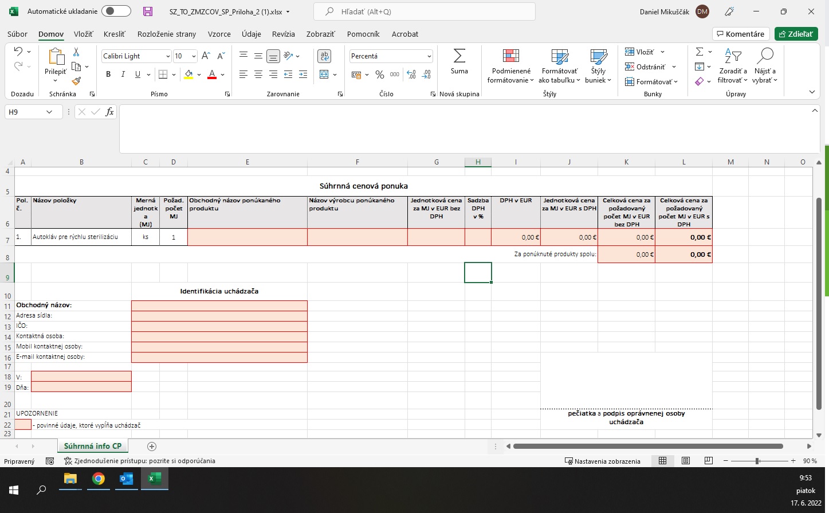The width and height of the screenshot is (829, 513).
Task: Open the Vložiť ribbon tab
Action: coord(83,34)
